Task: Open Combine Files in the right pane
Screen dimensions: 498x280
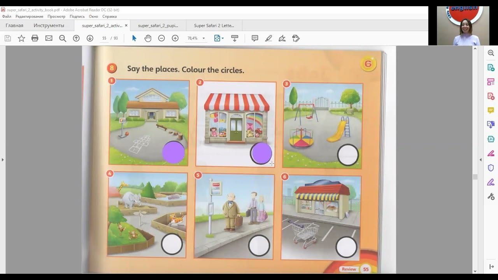Action: [491, 125]
